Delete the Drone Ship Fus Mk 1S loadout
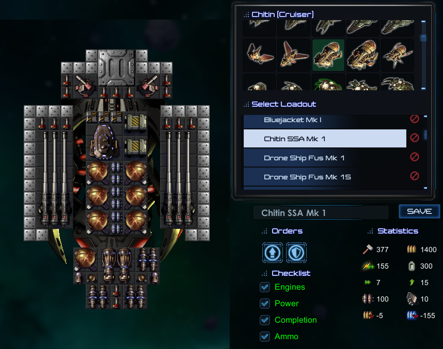 (415, 176)
